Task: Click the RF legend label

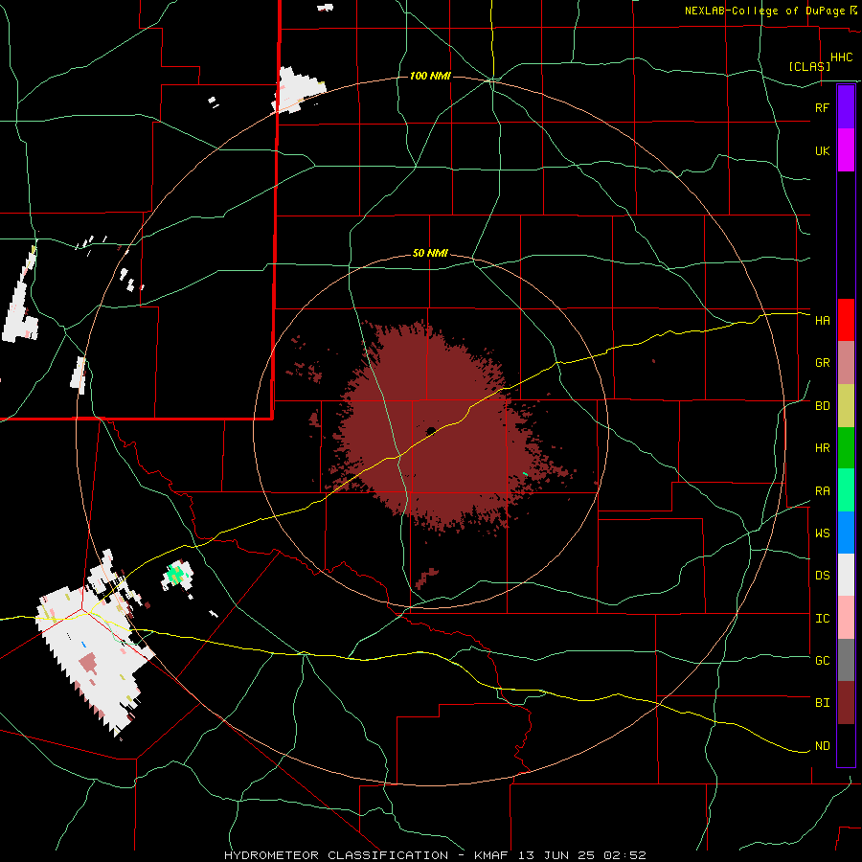Action: pyautogui.click(x=822, y=107)
